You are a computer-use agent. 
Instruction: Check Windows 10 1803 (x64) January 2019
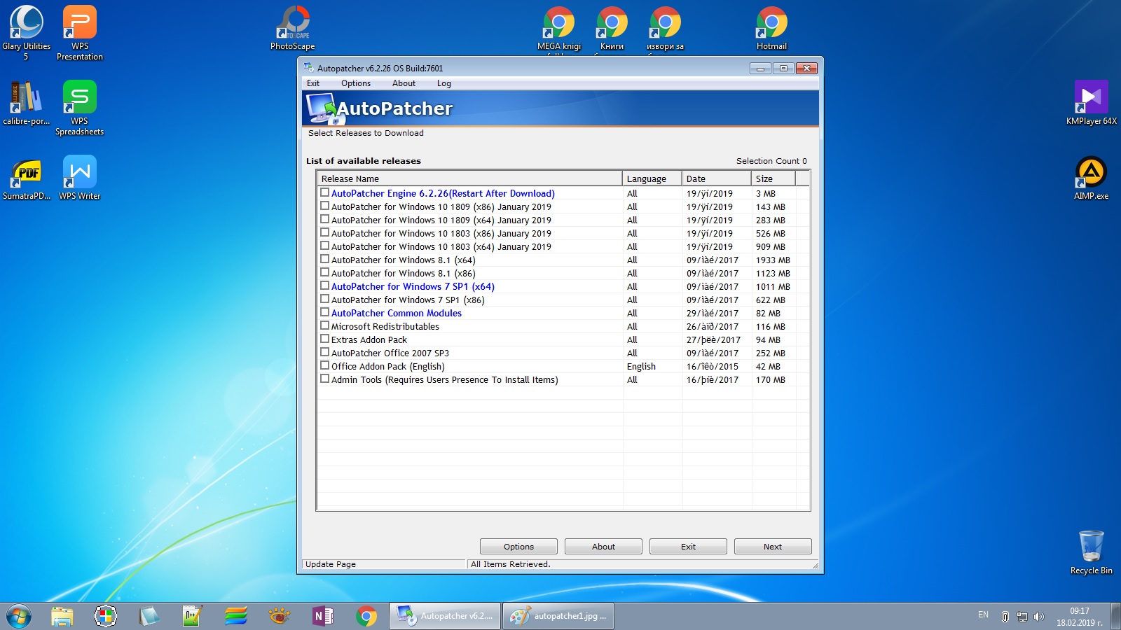tap(324, 246)
